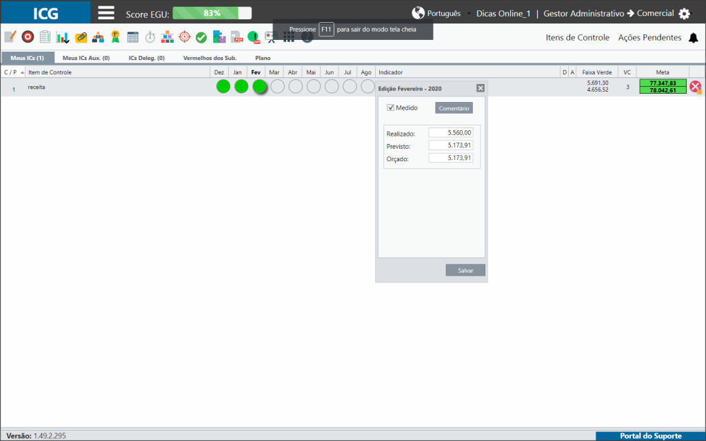Click the green Meta value 77.347,83
Screen dimensions: 706x441
pyautogui.click(x=663, y=83)
